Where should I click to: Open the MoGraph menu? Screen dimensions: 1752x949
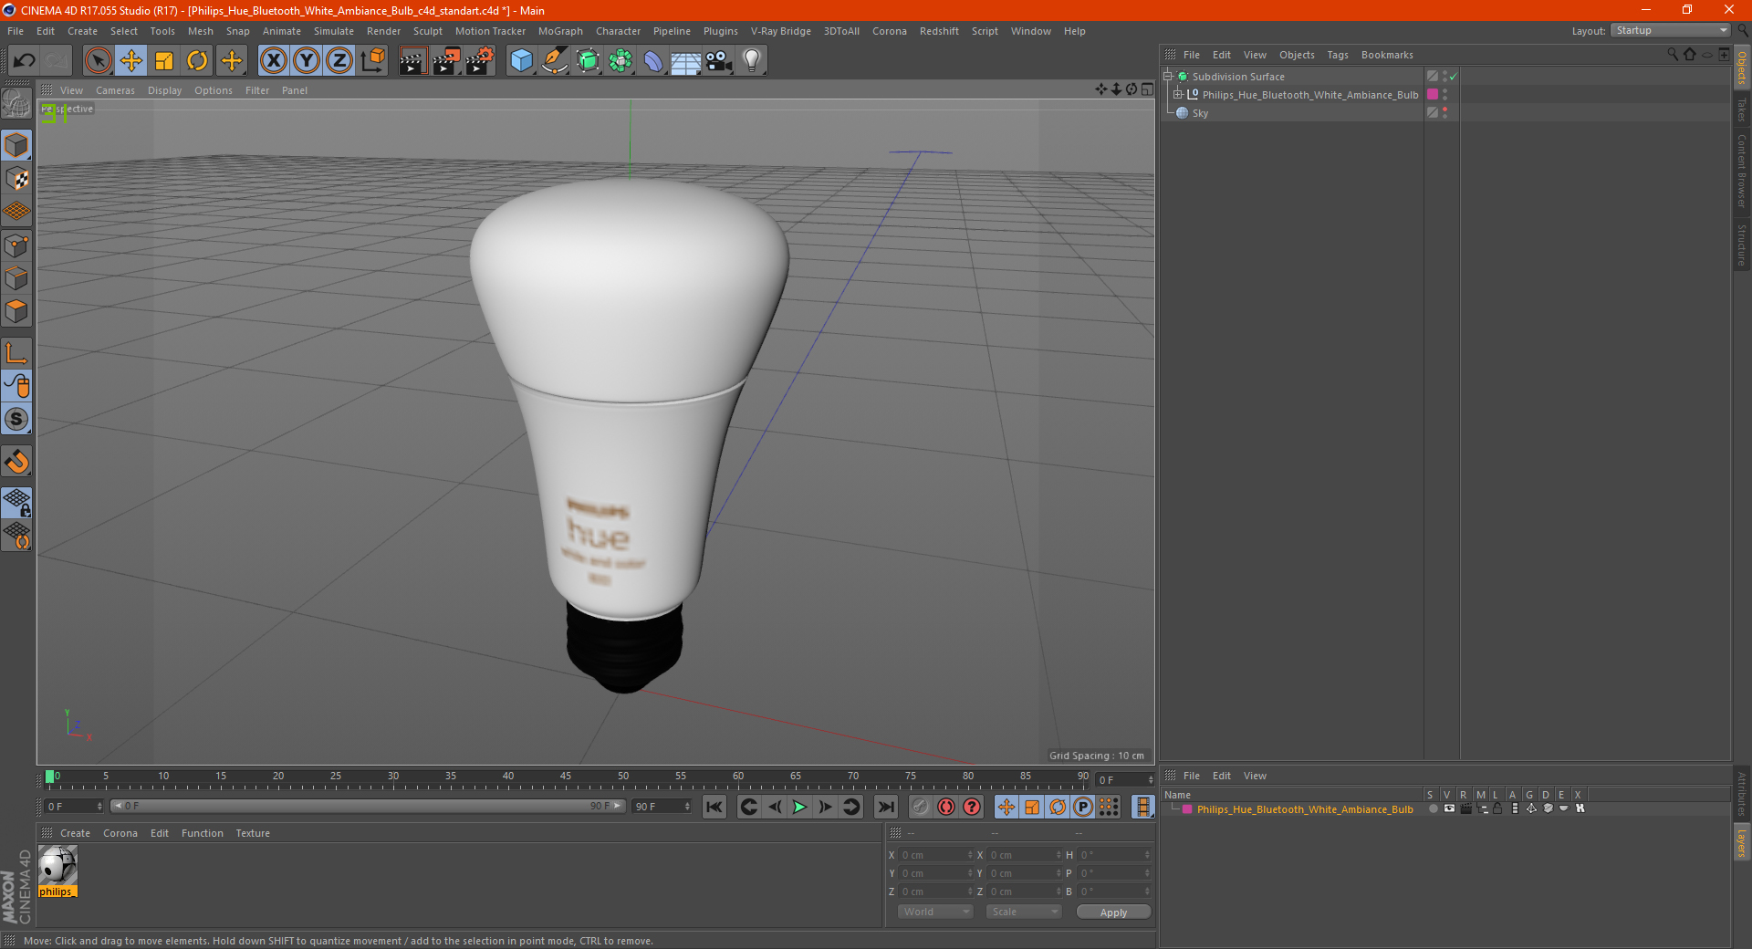point(560,31)
